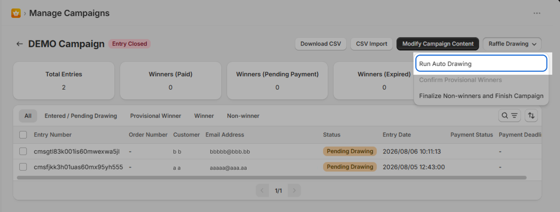Switch to the Entered / Pending Drawing tab
Screen dimensions: 560x212
pos(81,116)
